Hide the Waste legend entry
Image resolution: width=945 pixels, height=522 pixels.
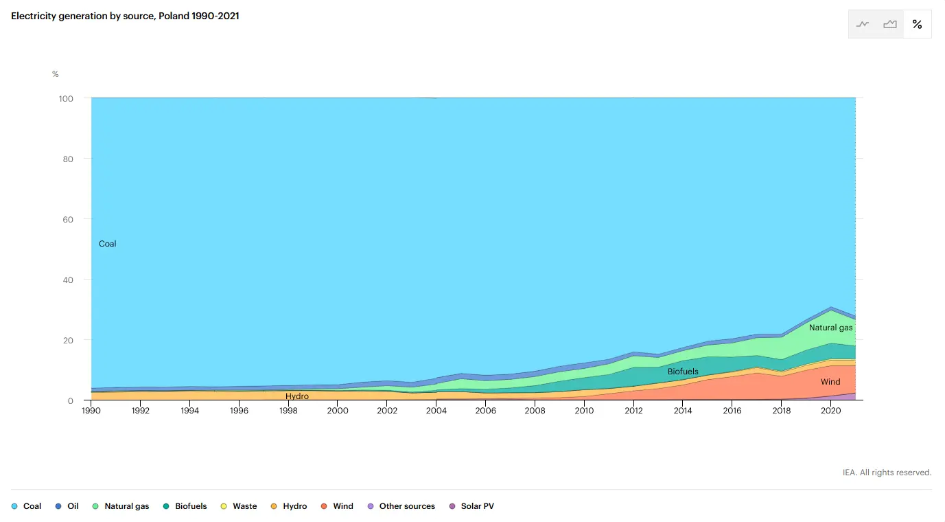[x=239, y=506]
